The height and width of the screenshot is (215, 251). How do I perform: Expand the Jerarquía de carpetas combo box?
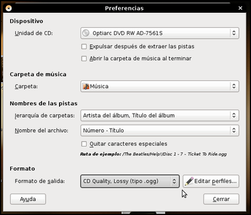pyautogui.click(x=160, y=115)
